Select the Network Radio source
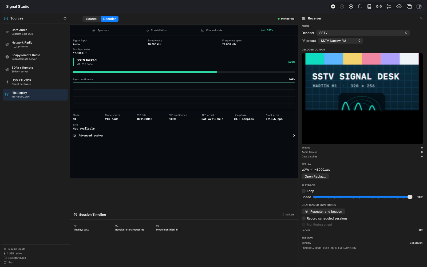The height and width of the screenshot is (267, 427). 35,44
